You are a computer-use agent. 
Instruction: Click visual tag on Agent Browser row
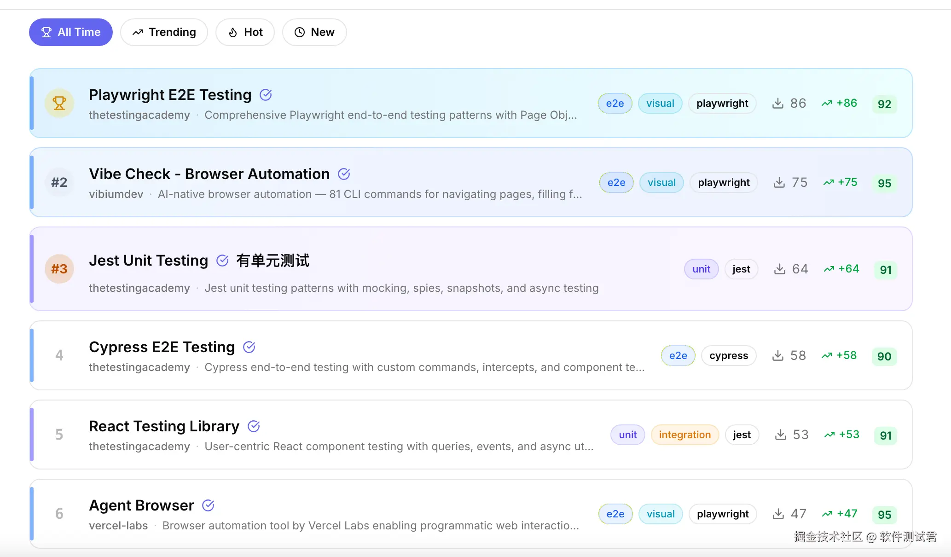point(660,514)
